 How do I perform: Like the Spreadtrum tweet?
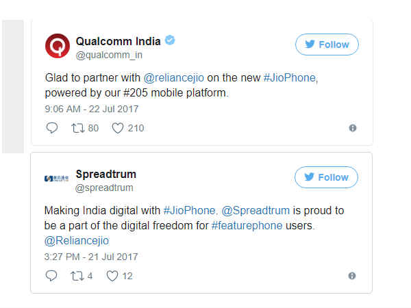pos(113,276)
